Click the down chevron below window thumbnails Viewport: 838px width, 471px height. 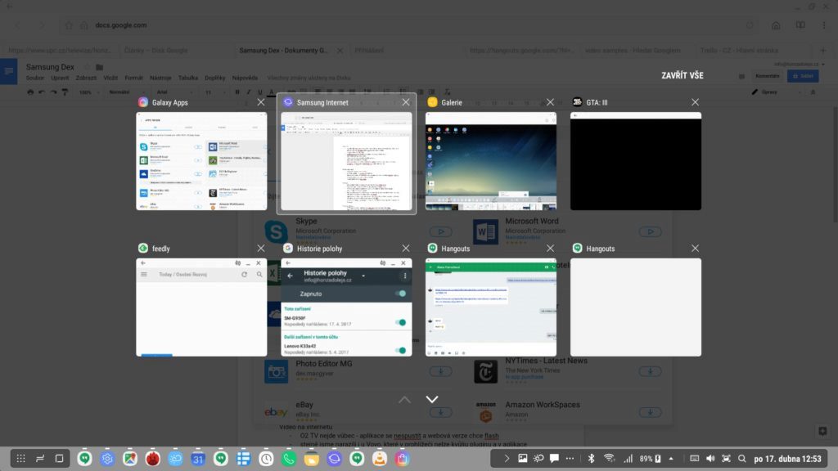(432, 399)
